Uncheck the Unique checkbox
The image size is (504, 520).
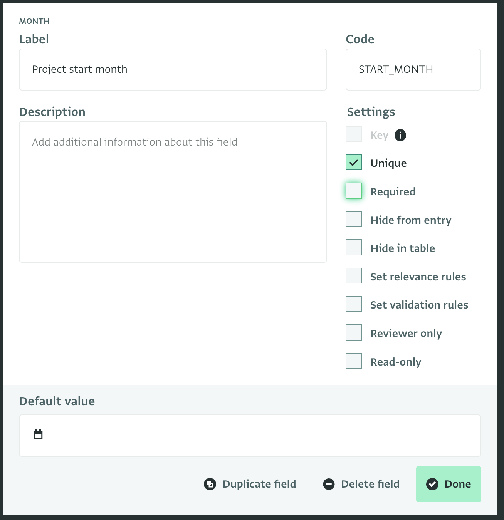[354, 162]
